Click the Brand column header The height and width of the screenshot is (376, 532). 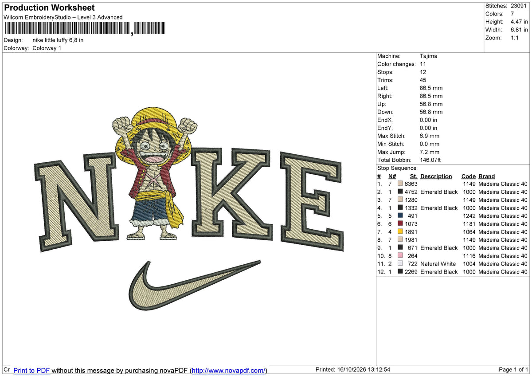coord(486,176)
